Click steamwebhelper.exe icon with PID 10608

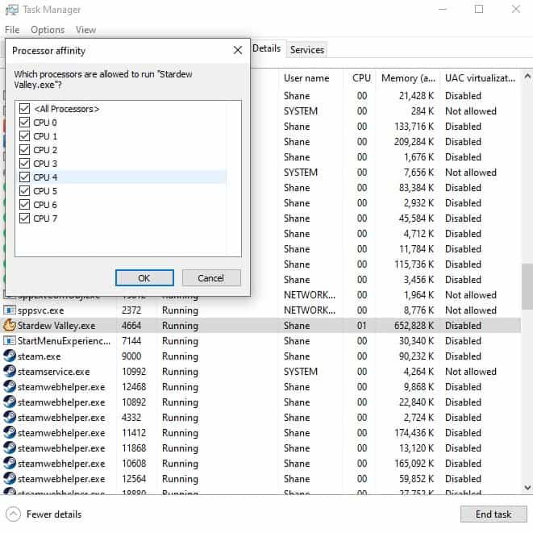9,463
